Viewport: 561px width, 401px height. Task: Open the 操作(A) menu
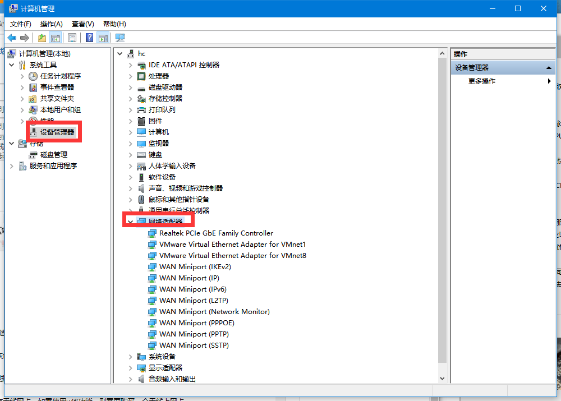point(52,24)
